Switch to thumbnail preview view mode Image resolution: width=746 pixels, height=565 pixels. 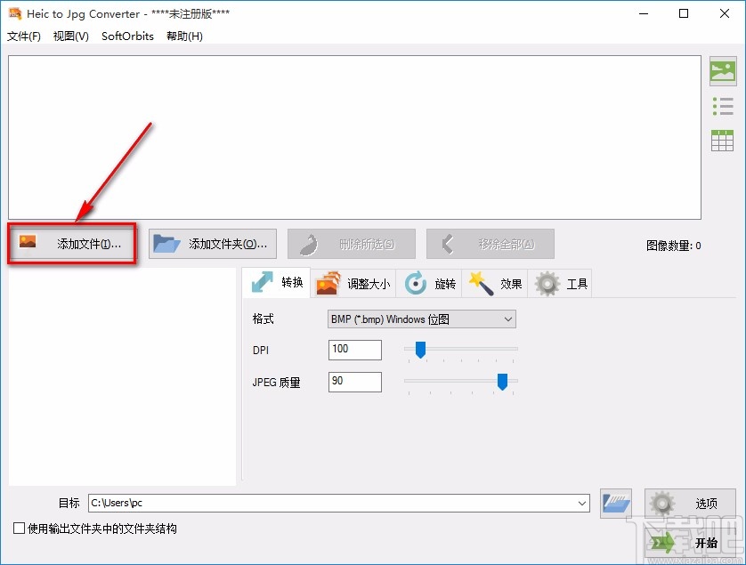724,70
